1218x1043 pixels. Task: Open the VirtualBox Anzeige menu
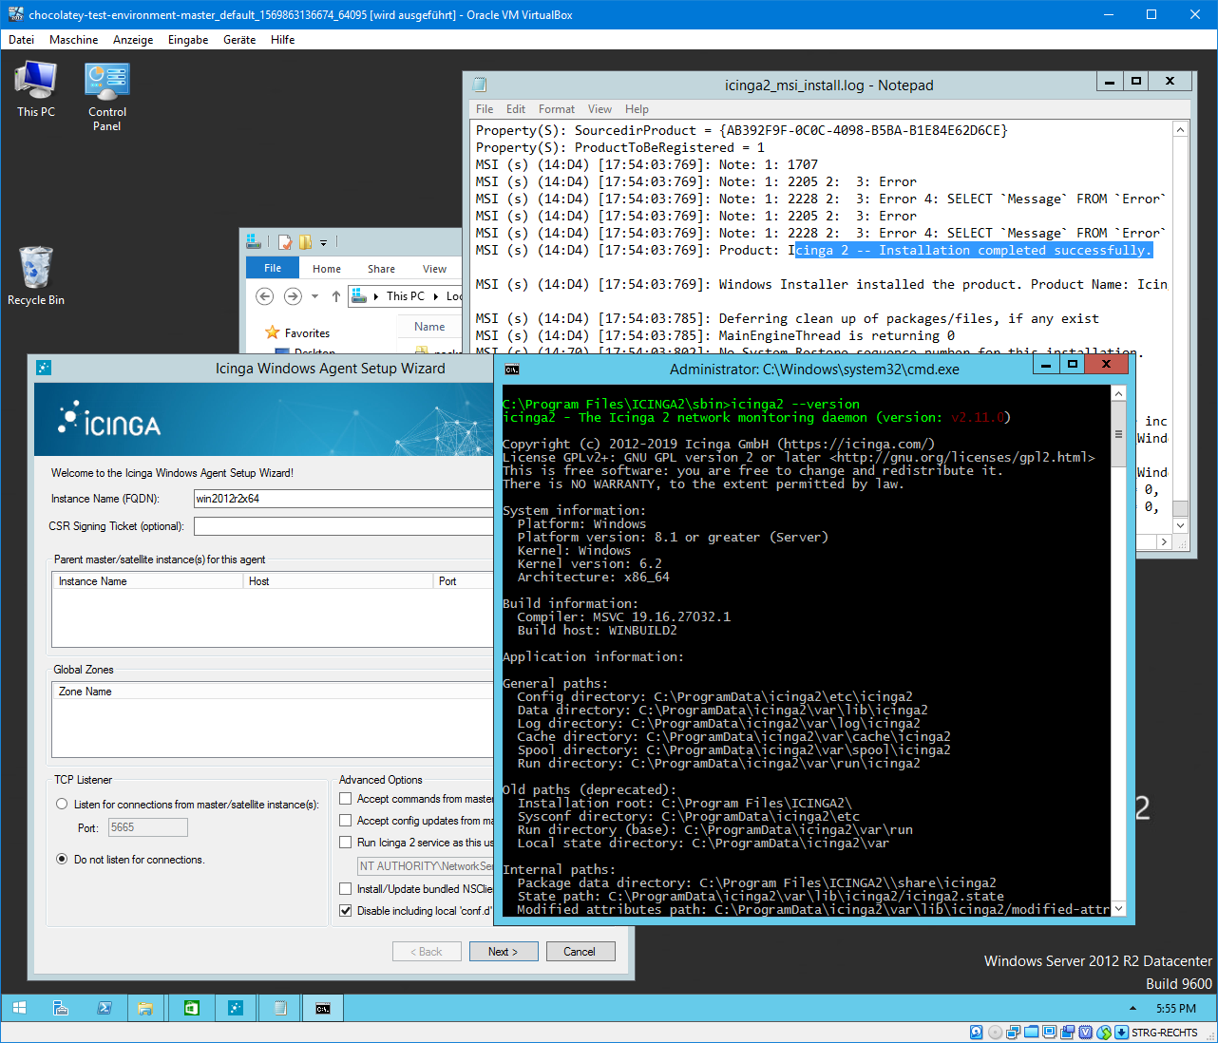(x=133, y=40)
